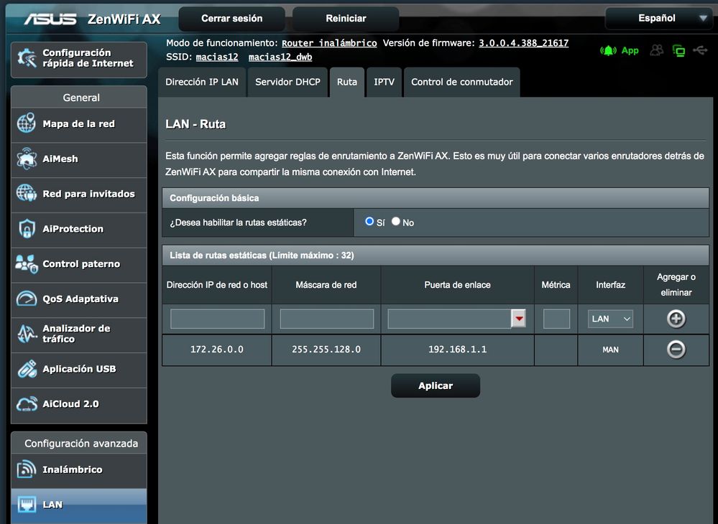Select Sí to enable static routes
Viewport: 718px width, 524px height.
[x=369, y=222]
